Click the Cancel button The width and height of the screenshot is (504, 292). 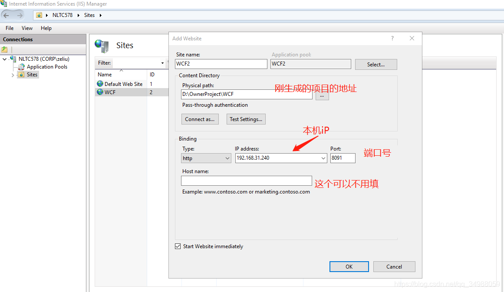click(394, 267)
